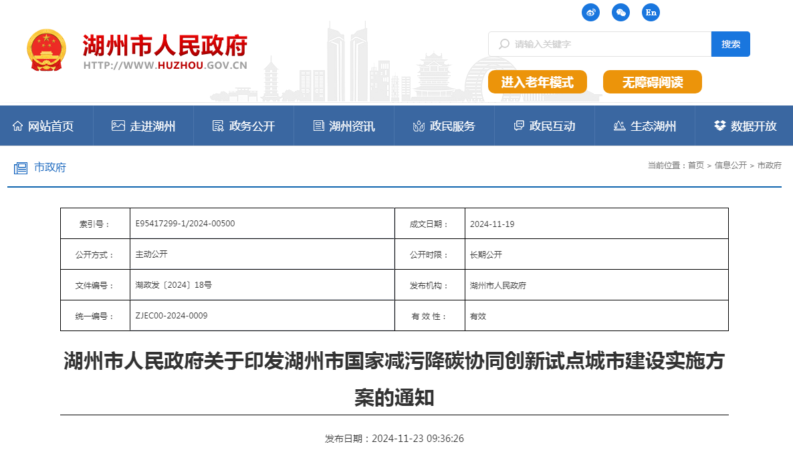The image size is (793, 458).
Task: Click the national emblem site logo
Action: click(45, 50)
